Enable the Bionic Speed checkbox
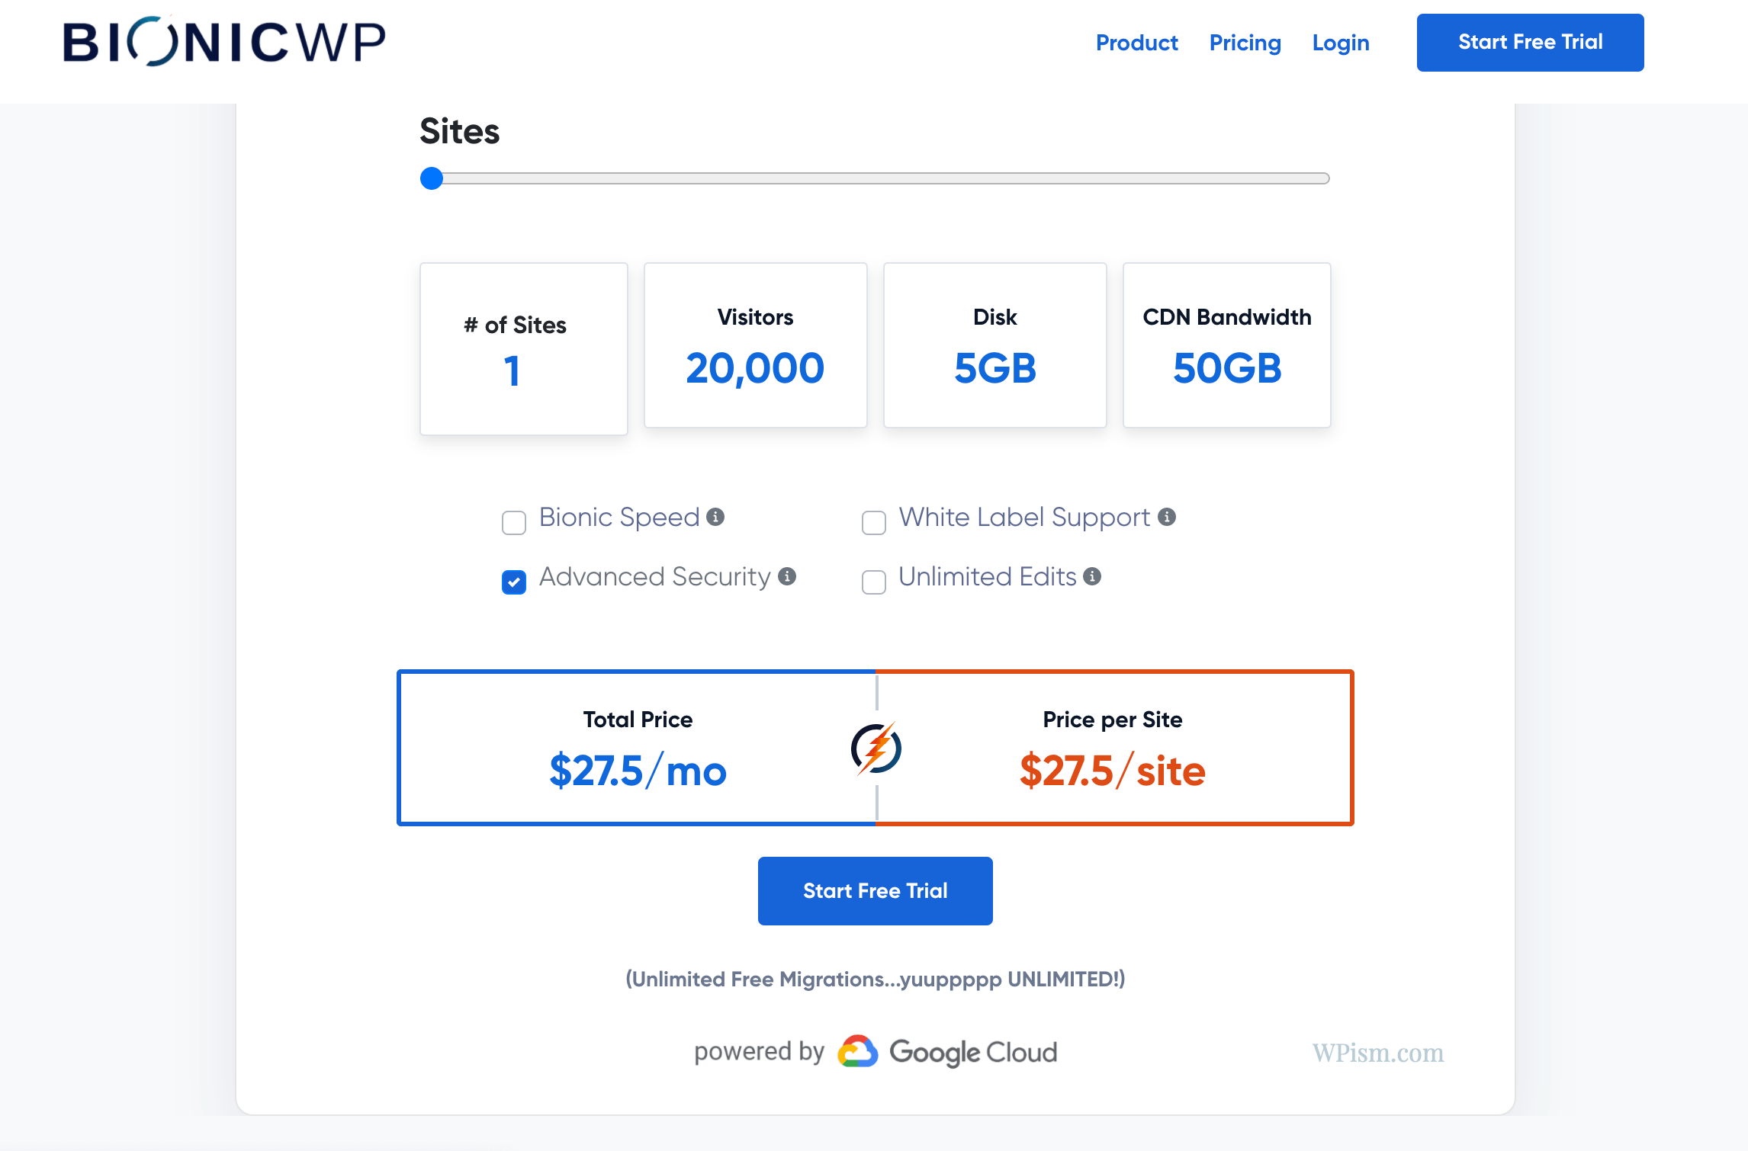1748x1151 pixels. (x=513, y=522)
